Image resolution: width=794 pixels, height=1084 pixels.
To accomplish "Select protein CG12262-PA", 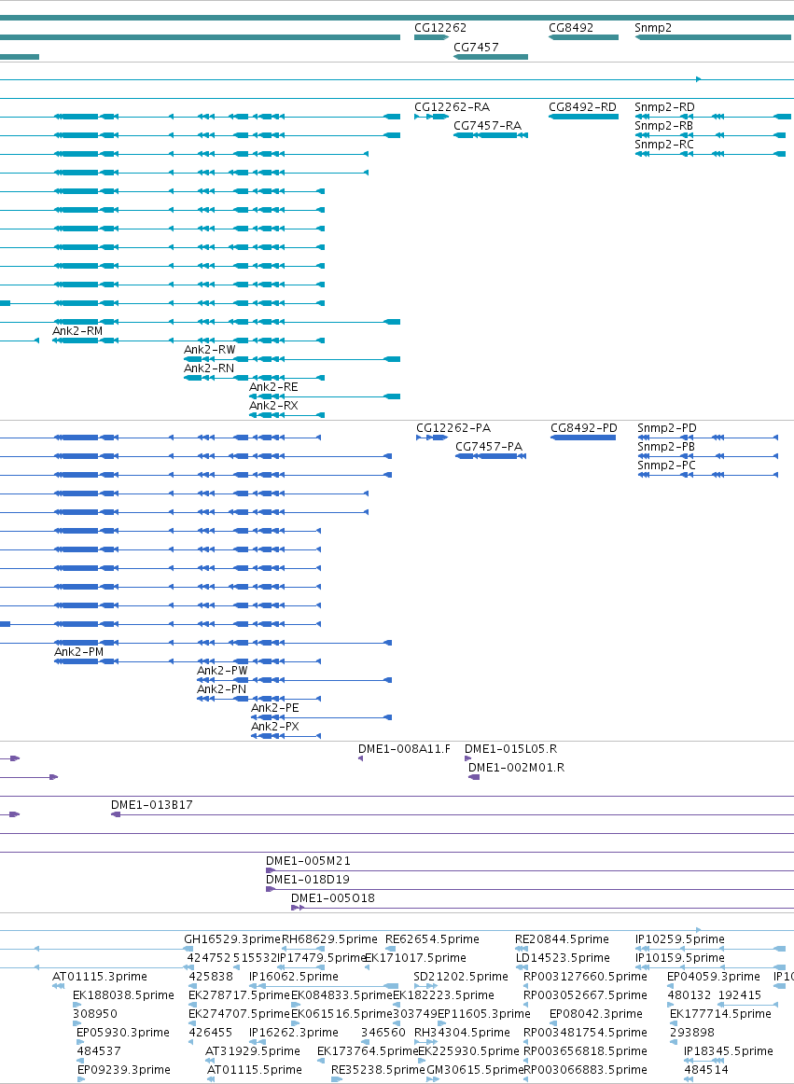I will (x=432, y=438).
